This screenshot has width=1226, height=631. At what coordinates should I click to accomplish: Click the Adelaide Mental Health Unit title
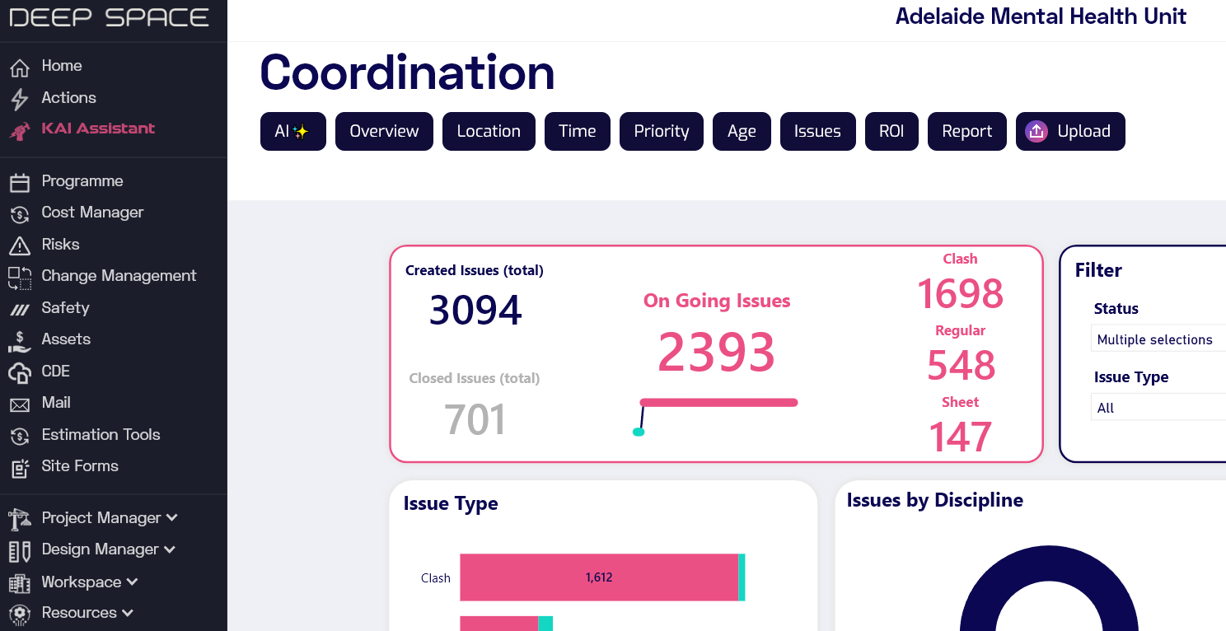tap(1041, 16)
